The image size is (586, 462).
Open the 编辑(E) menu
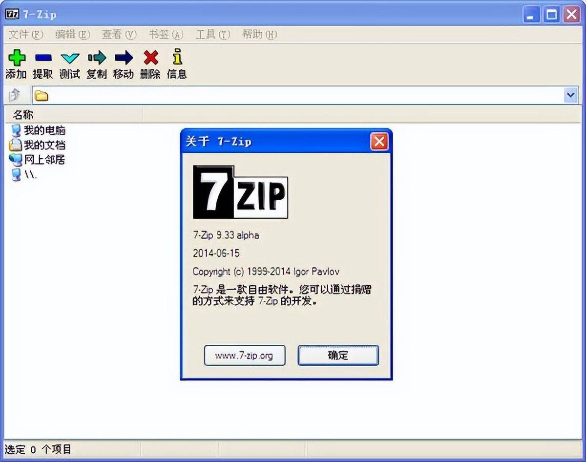73,34
